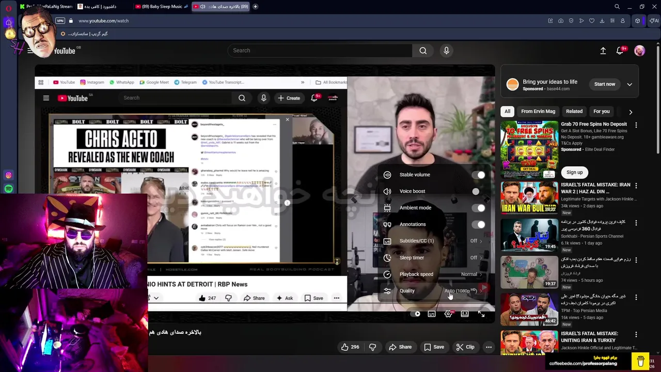Click the Clip button
The width and height of the screenshot is (661, 372).
(x=465, y=347)
